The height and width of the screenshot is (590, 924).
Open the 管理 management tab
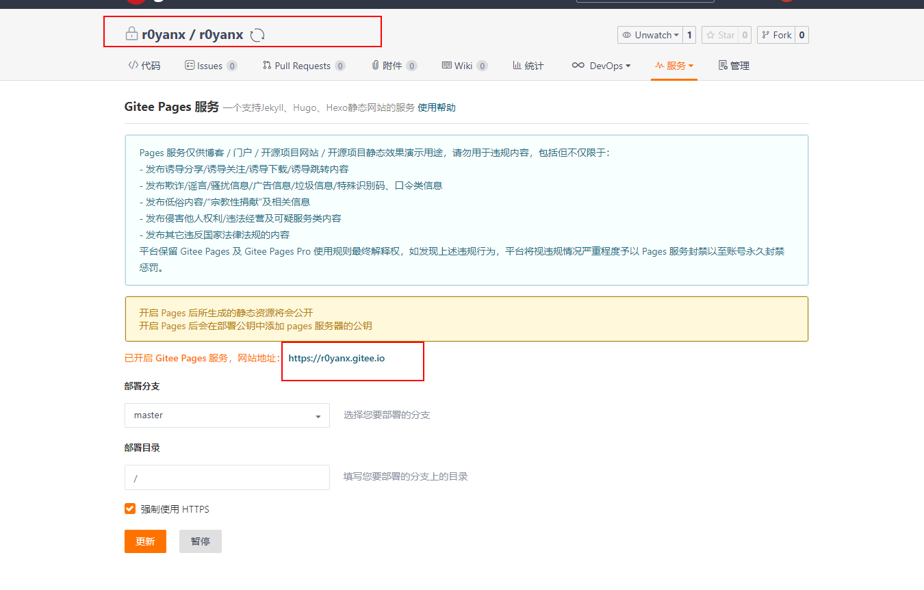(734, 66)
